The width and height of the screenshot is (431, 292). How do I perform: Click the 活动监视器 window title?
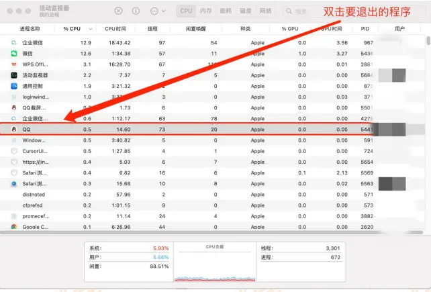(54, 8)
